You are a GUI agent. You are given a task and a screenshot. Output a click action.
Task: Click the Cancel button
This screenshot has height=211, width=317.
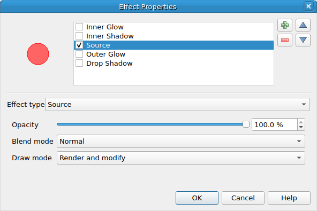click(243, 198)
